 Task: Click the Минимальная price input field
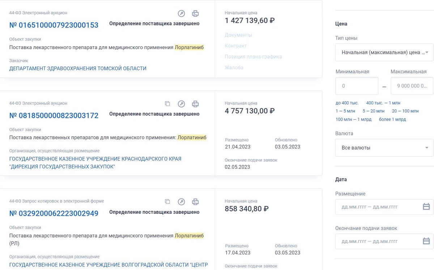[357, 86]
